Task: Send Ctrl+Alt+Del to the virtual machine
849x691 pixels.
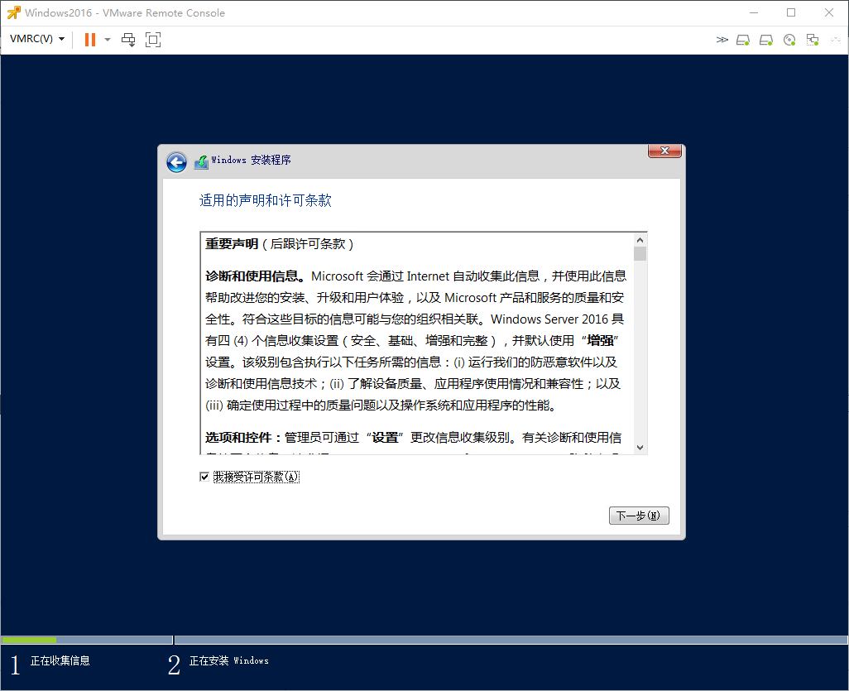Action: pos(128,40)
